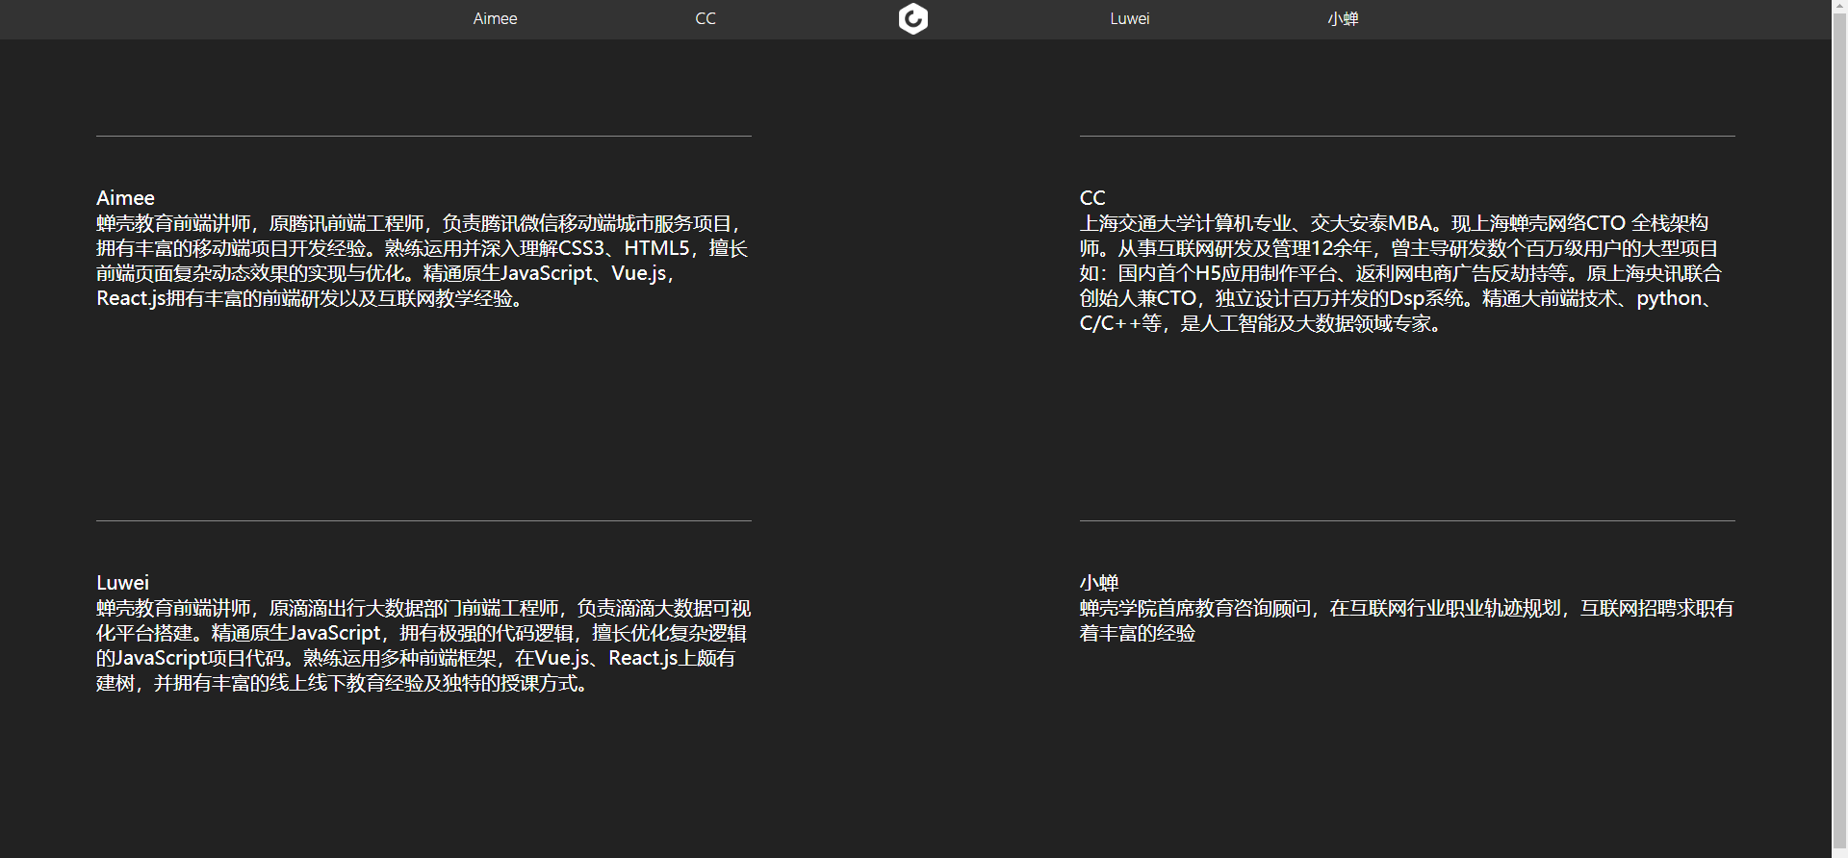This screenshot has width=1848, height=858.
Task: Click Aimee's bio paragraph mentioning 原腾讯前端工程师
Action: [x=422, y=261]
